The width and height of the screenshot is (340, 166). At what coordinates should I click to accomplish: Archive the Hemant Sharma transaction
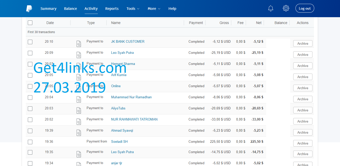303,66
